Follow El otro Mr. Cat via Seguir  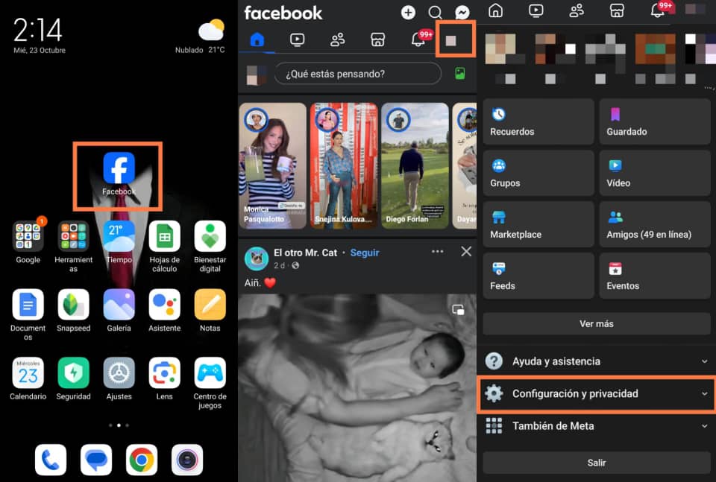click(365, 253)
